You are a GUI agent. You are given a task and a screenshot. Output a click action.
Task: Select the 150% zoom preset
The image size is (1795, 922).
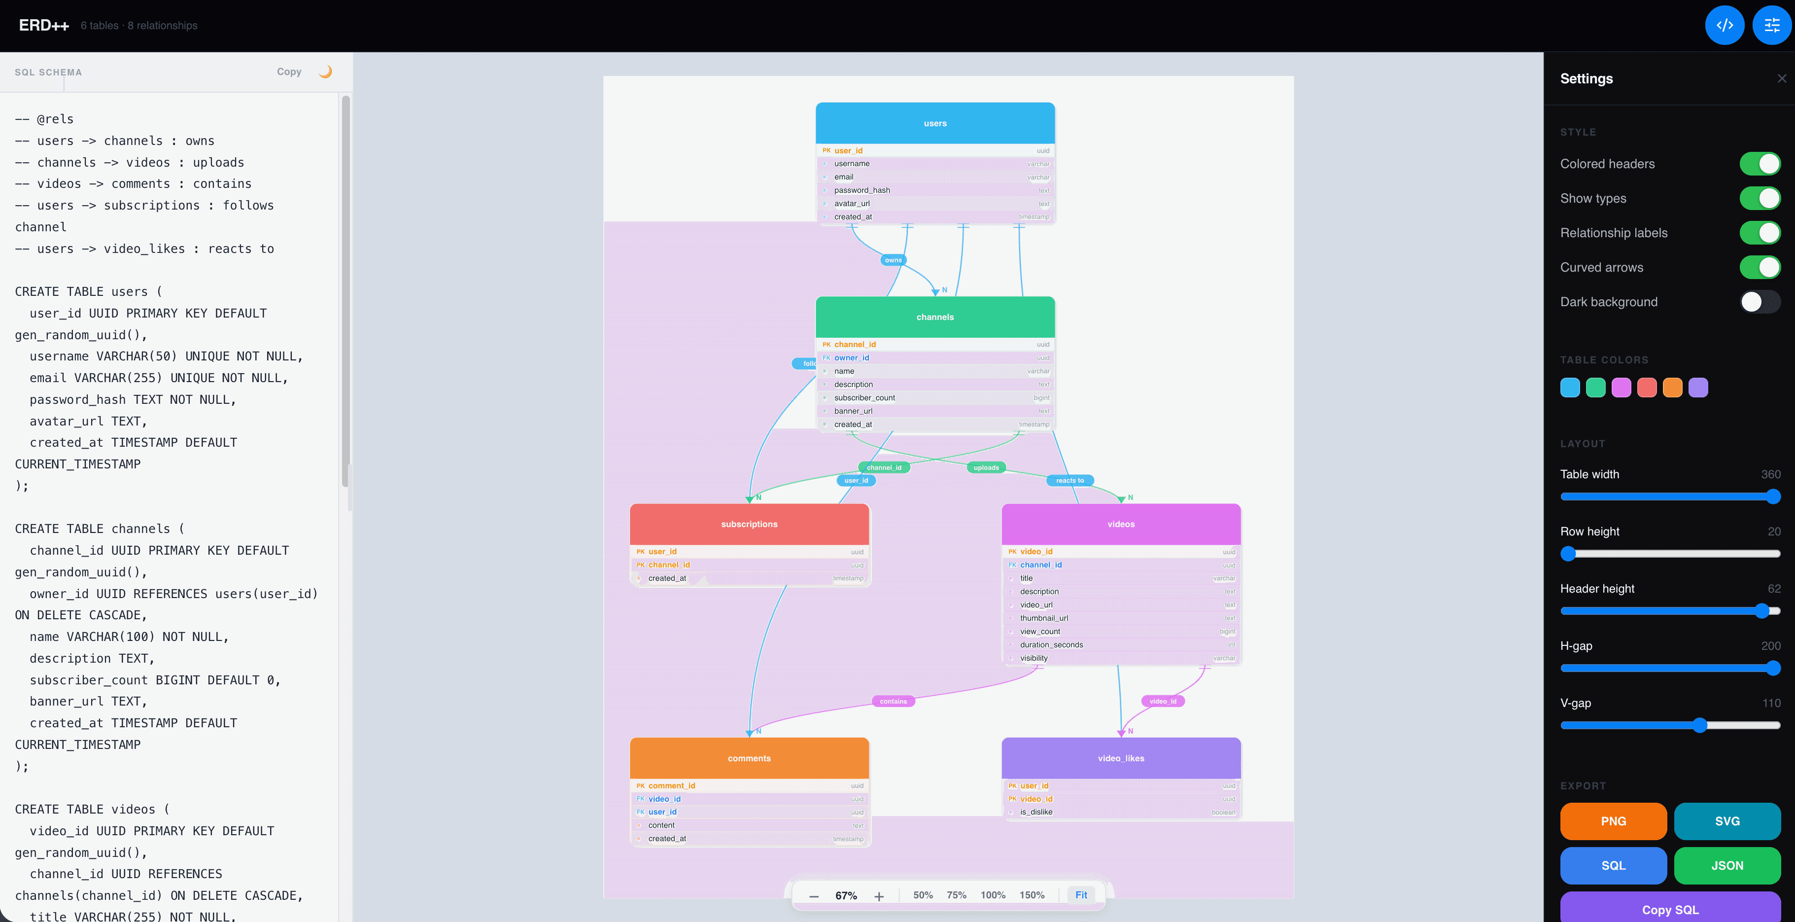point(1031,895)
